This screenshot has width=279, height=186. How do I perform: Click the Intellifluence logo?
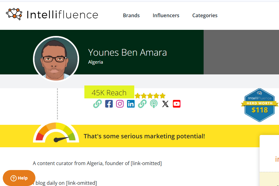52,14
